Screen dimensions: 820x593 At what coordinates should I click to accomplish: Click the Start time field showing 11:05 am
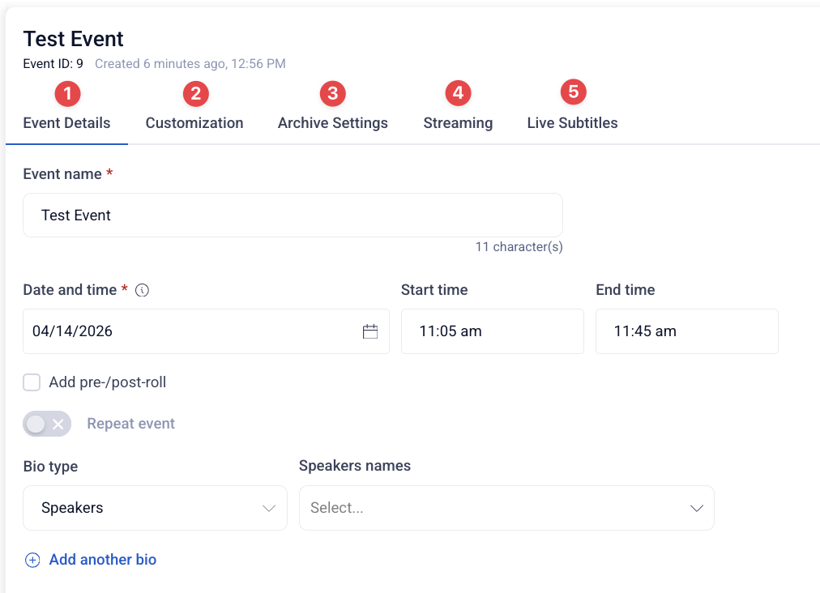pyautogui.click(x=492, y=331)
